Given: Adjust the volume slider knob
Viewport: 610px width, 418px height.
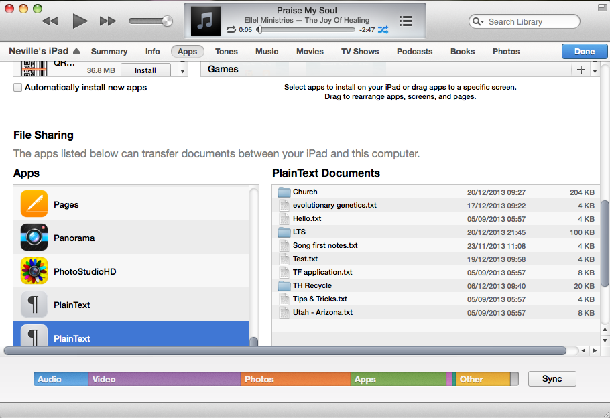Looking at the screenshot, I should (168, 21).
